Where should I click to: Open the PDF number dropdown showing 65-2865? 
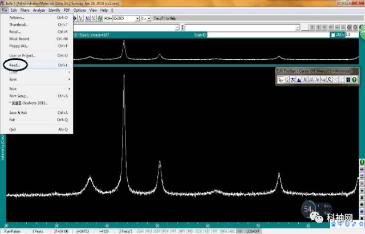pyautogui.click(x=137, y=18)
